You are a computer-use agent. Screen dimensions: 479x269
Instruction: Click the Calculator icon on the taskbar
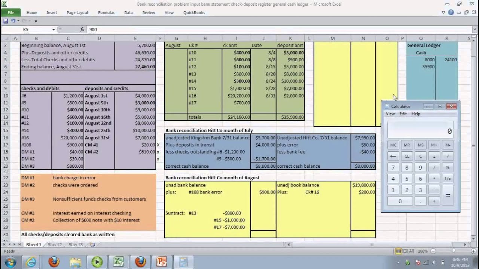click(183, 262)
